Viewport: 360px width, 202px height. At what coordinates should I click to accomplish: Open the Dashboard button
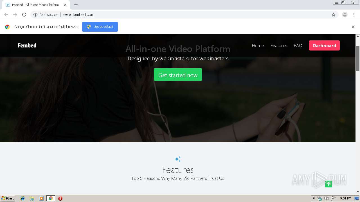324,45
